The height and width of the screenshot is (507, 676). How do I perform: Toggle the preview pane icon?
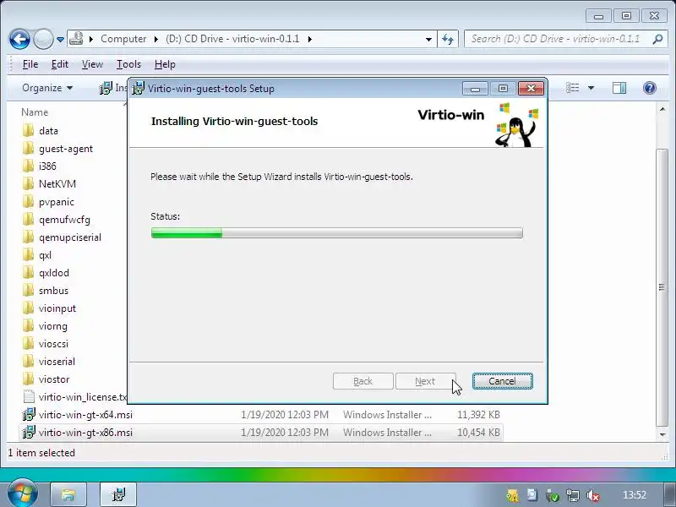(619, 88)
